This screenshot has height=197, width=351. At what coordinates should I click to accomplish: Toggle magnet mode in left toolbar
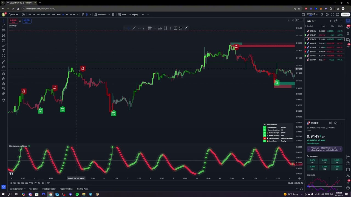click(4, 74)
